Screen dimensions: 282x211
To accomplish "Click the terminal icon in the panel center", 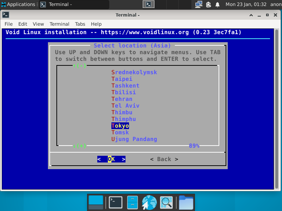I will [148, 4].
